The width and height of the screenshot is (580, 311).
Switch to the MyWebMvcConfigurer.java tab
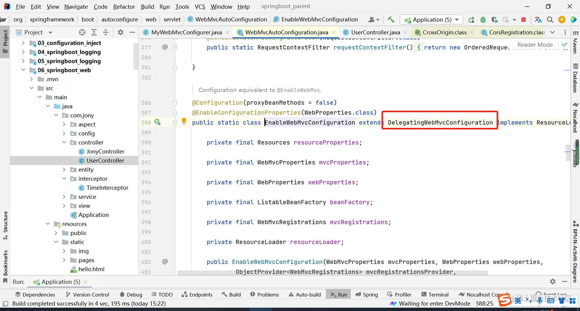point(187,32)
